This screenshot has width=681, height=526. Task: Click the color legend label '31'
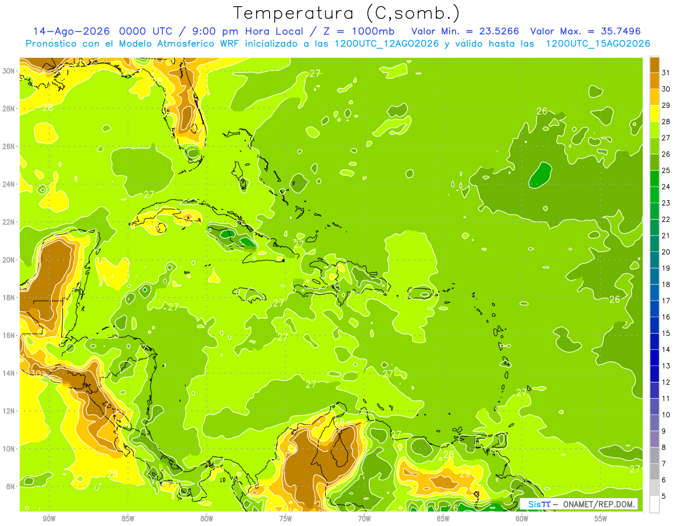tap(666, 73)
